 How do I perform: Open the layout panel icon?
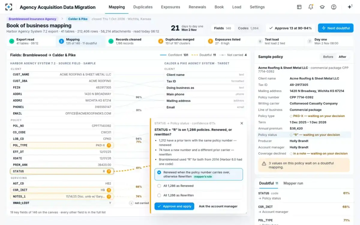299,7
